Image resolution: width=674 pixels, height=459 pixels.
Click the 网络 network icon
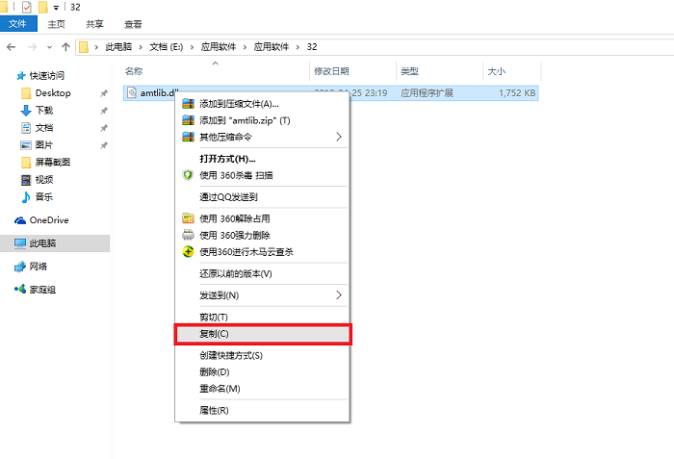click(x=20, y=267)
